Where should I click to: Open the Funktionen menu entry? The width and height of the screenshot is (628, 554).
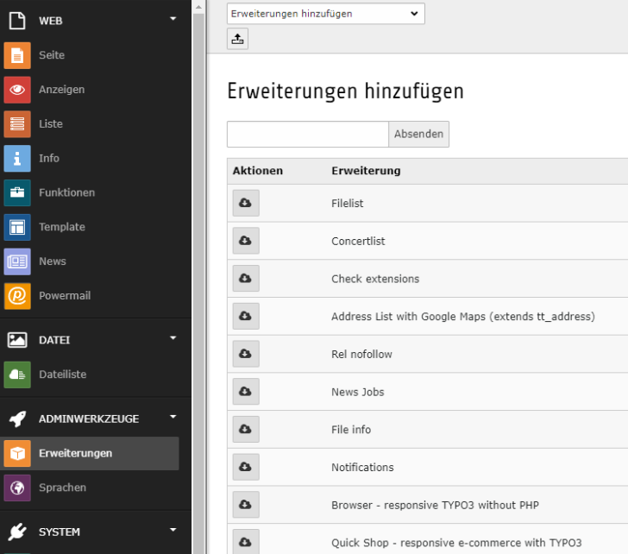click(x=67, y=192)
